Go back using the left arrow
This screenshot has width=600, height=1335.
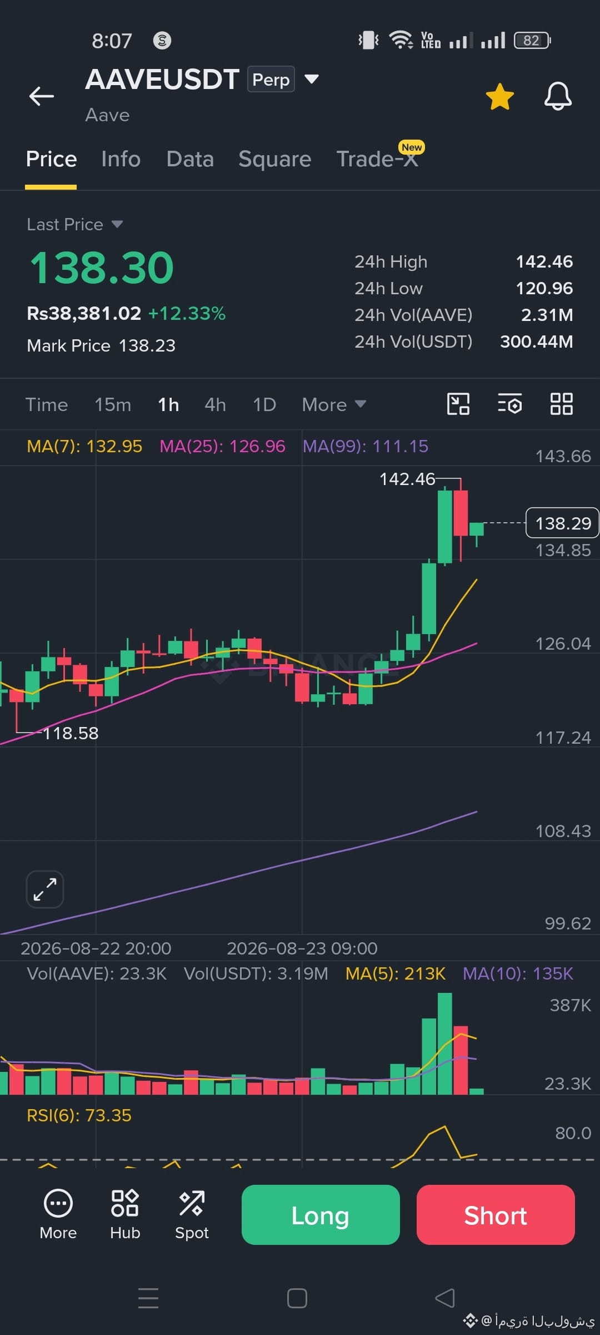(42, 96)
